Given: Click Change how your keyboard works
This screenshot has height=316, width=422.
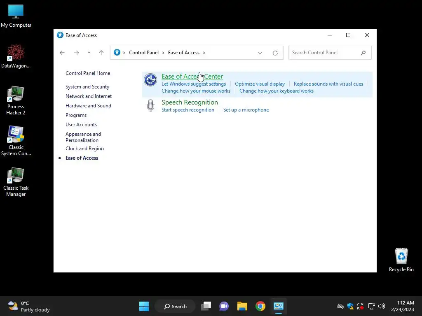Looking at the screenshot, I should [277, 91].
